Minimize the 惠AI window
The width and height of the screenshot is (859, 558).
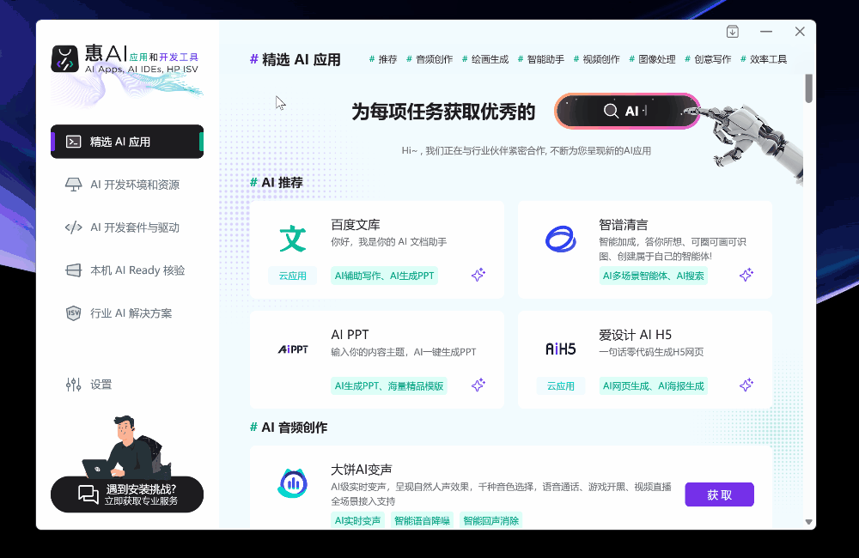coord(766,32)
